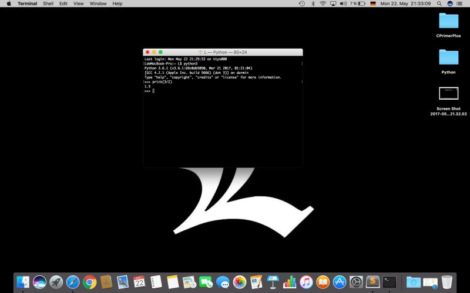Image resolution: width=470 pixels, height=293 pixels.
Task: Open System Preferences gear in Dock
Action: click(x=356, y=282)
